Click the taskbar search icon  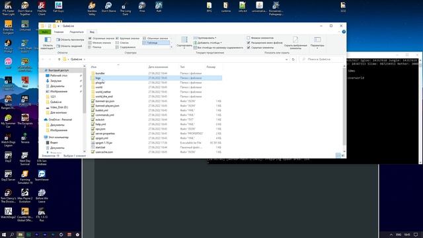[12, 235]
